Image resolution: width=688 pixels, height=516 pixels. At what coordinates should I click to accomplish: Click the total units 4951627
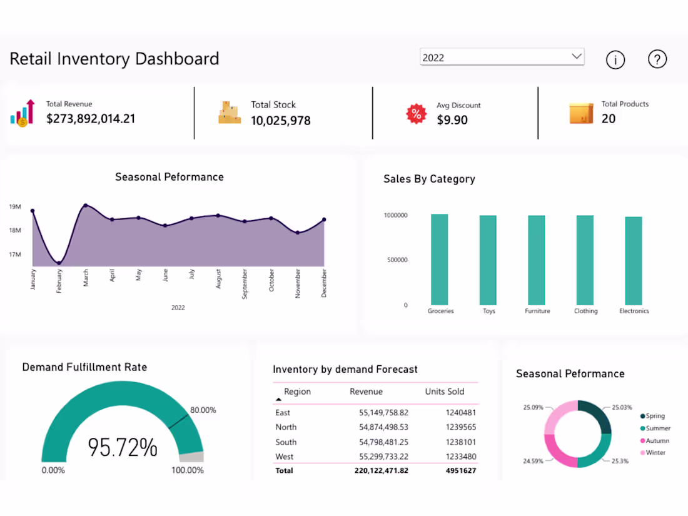[x=461, y=470]
